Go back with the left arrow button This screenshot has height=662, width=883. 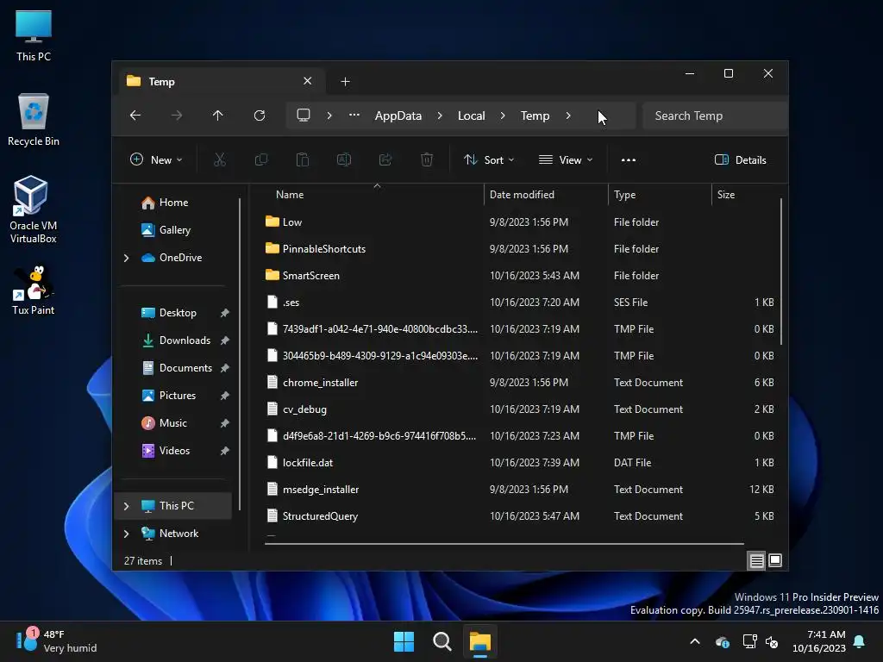coord(135,116)
